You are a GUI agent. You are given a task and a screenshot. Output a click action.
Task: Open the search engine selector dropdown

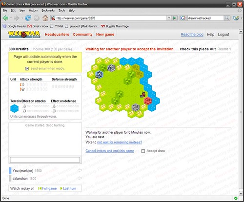pyautogui.click(x=186, y=18)
